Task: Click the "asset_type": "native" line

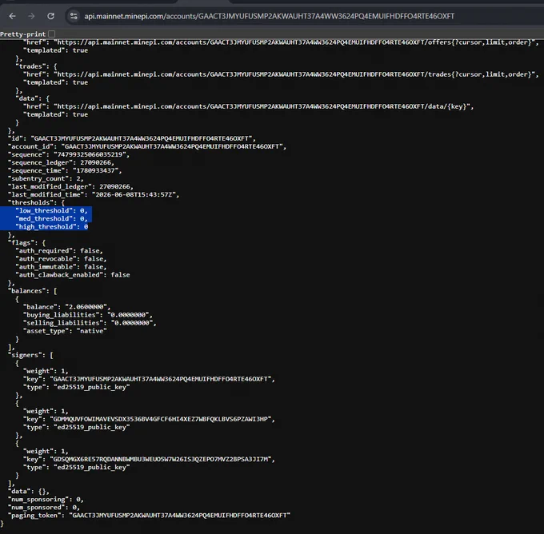Action: pyautogui.click(x=65, y=331)
